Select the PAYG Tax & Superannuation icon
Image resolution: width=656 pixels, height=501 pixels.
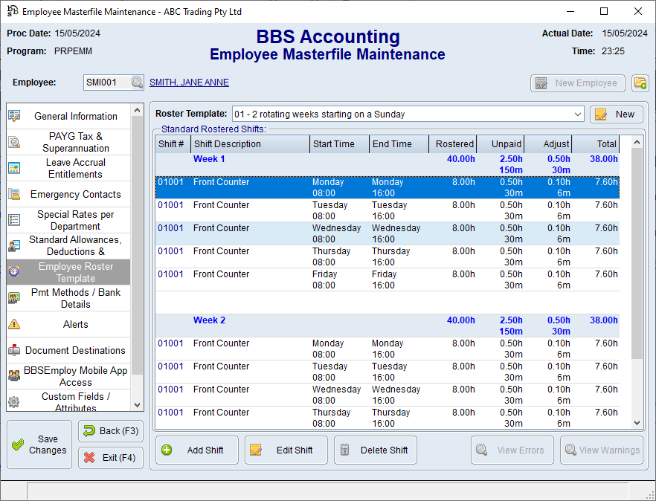click(x=14, y=142)
